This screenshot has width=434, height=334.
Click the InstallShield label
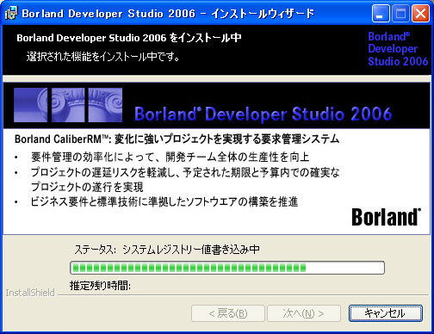tap(30, 293)
